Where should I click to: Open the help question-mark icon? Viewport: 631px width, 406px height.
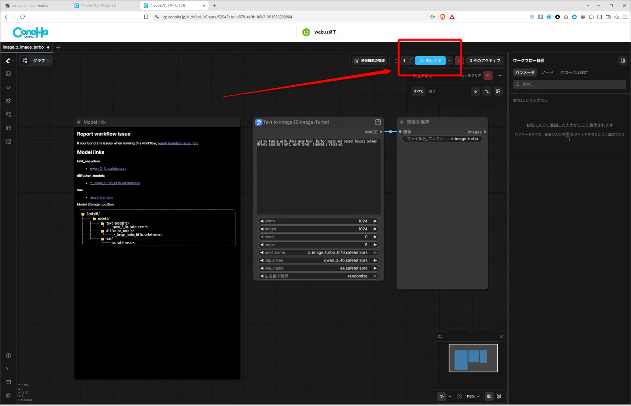[8, 355]
